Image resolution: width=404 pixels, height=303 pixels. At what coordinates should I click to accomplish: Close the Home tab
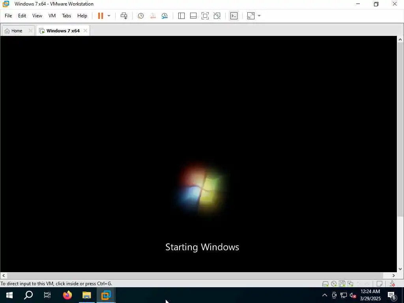(x=30, y=31)
